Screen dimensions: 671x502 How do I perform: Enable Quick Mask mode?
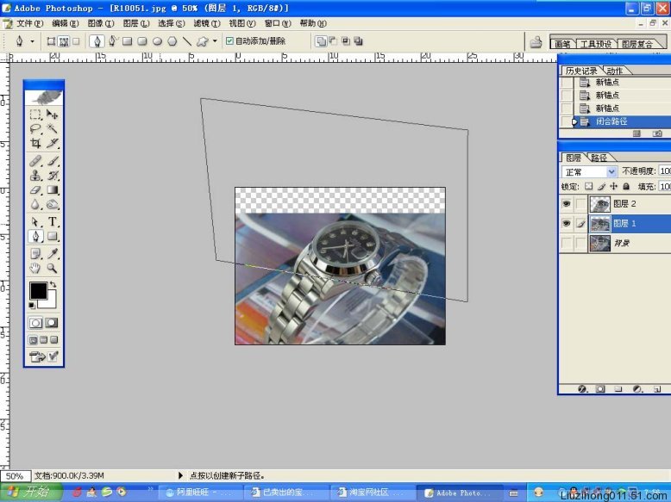[52, 323]
